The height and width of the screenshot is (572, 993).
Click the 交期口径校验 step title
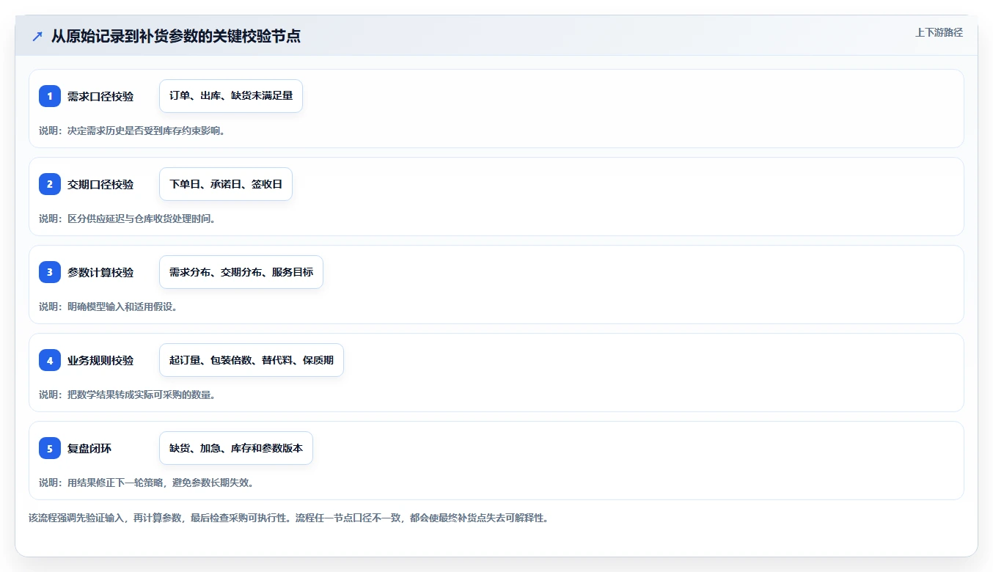tap(100, 184)
